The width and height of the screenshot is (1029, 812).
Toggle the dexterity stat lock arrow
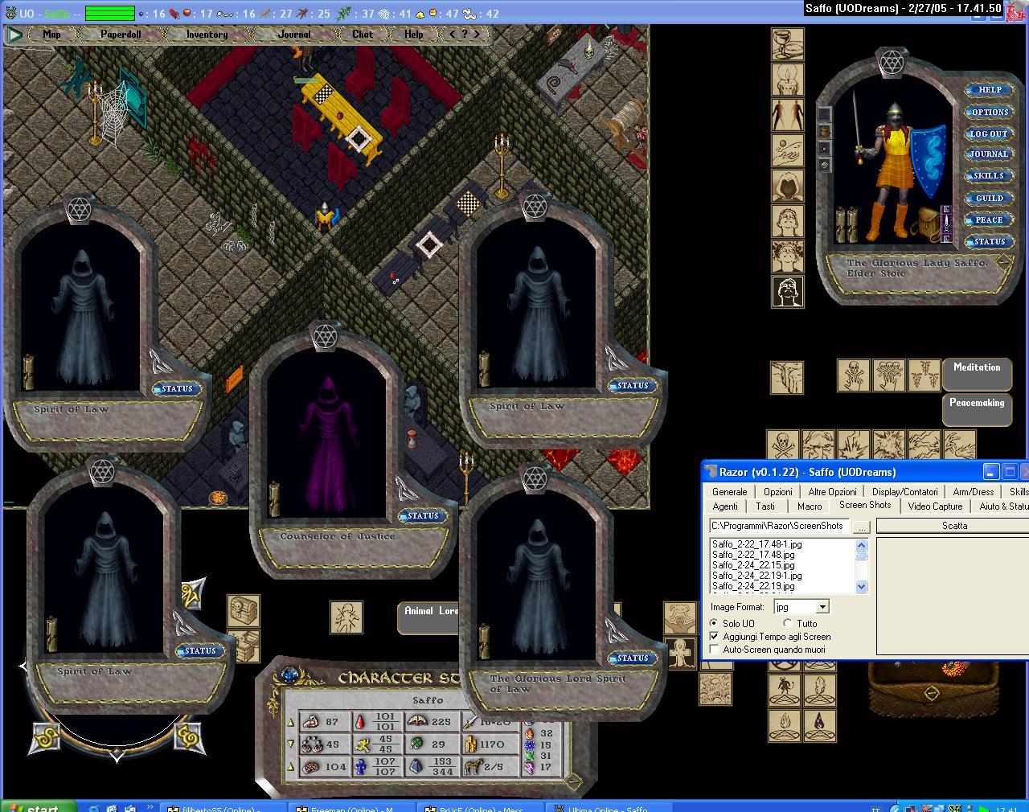tap(291, 744)
